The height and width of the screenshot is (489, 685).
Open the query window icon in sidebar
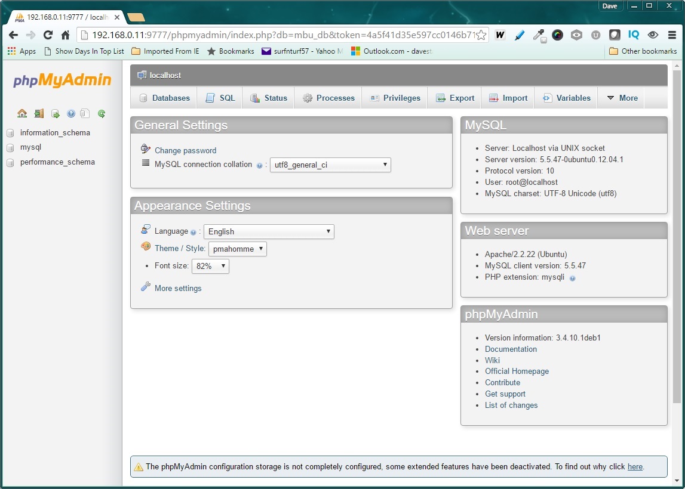pyautogui.click(x=55, y=114)
